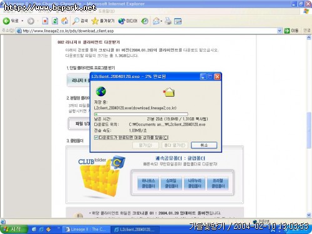Close the L2client download dialog
The height and width of the screenshot is (234, 312).
click(x=217, y=77)
